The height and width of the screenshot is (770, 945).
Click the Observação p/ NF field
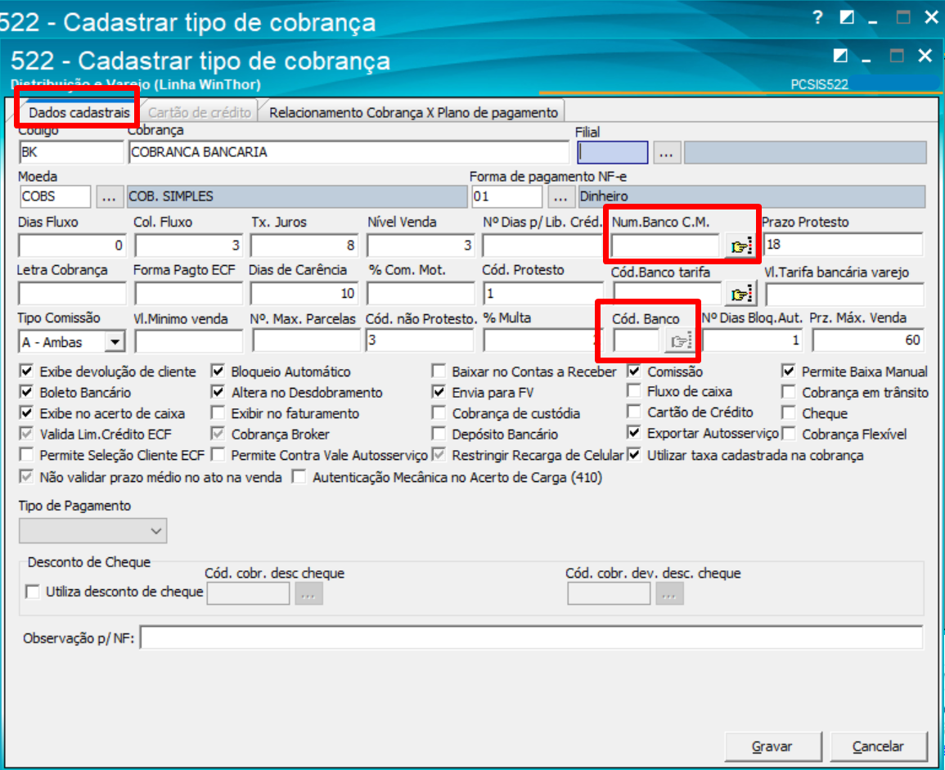[531, 637]
